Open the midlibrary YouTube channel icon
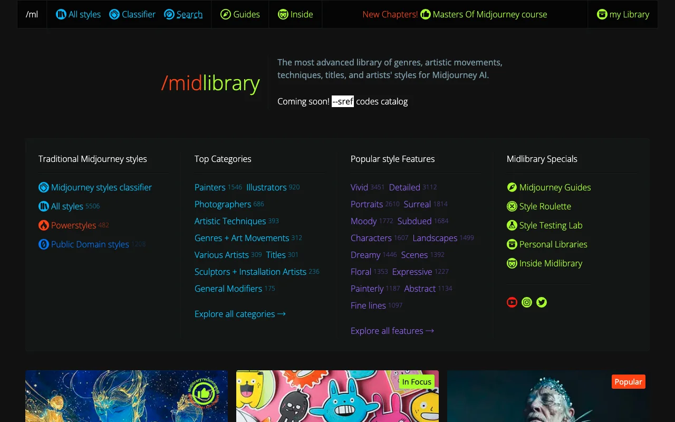Viewport: 675px width, 422px height. (x=512, y=302)
